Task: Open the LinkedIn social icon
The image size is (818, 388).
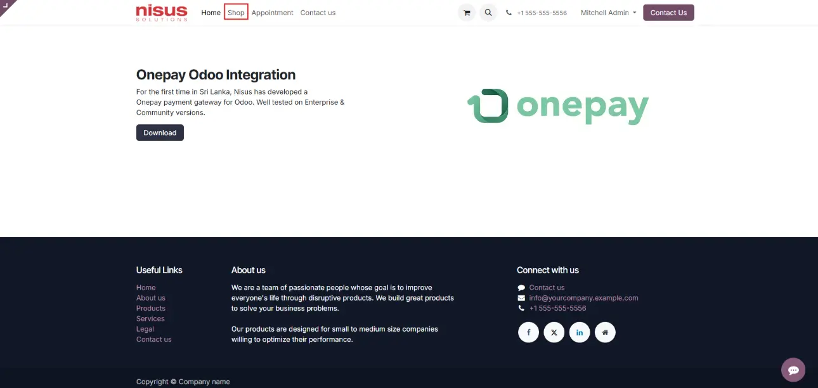Action: click(580, 332)
